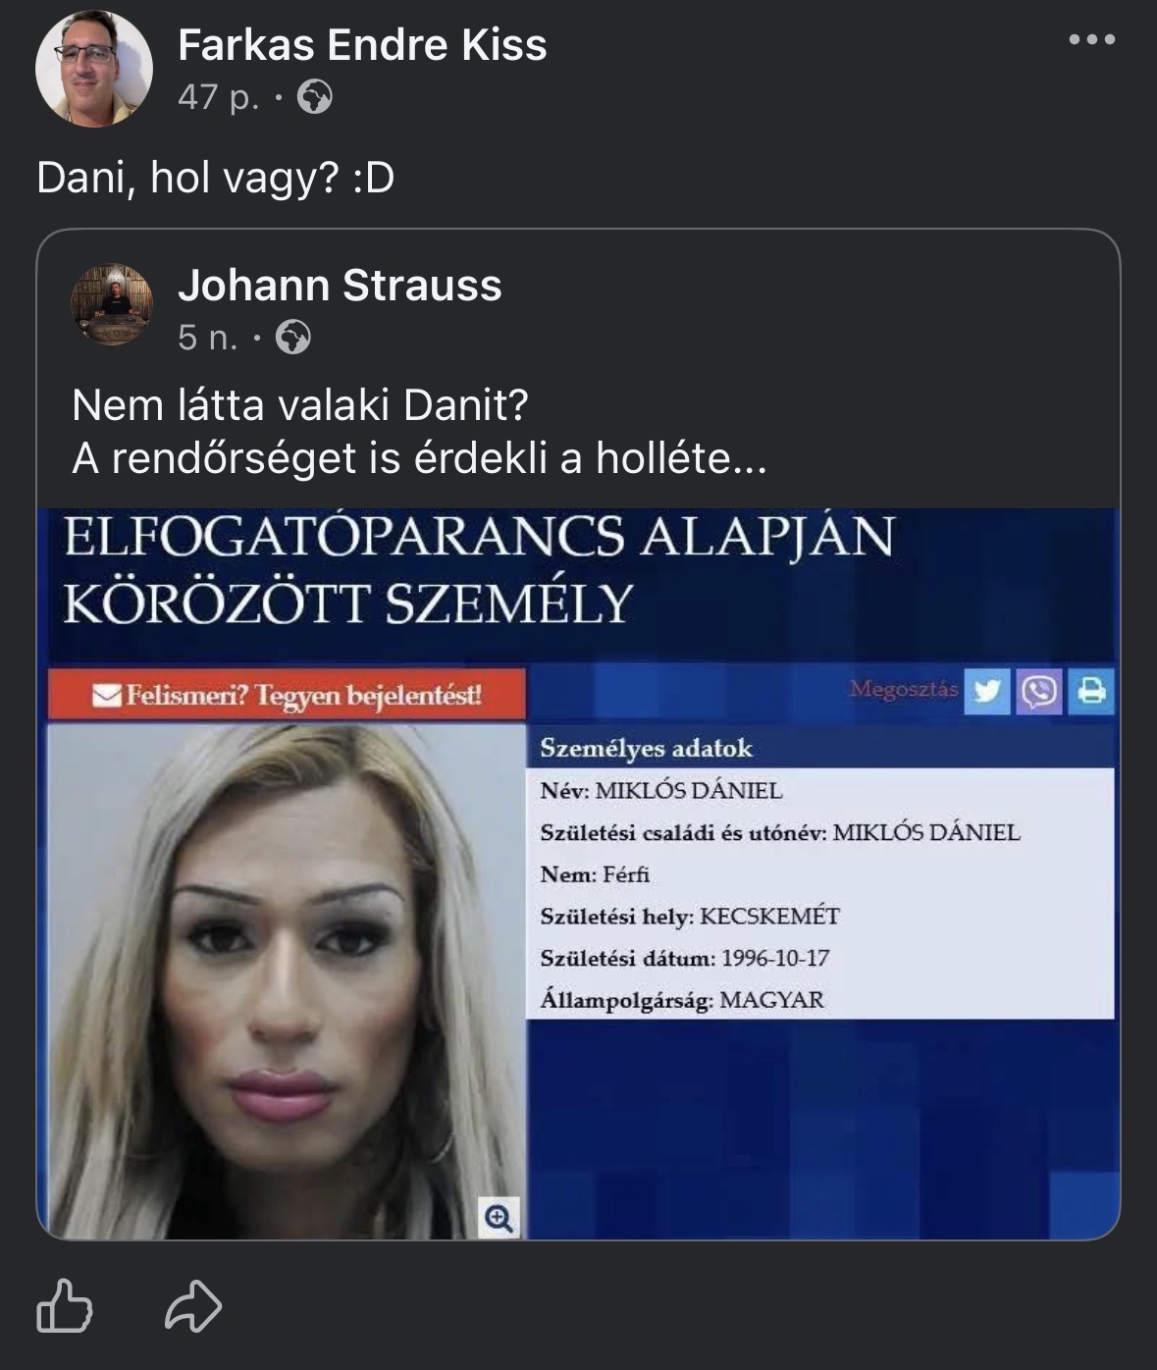The image size is (1157, 1370).
Task: Like the post with thumbs-up icon
Action: coord(65,1305)
